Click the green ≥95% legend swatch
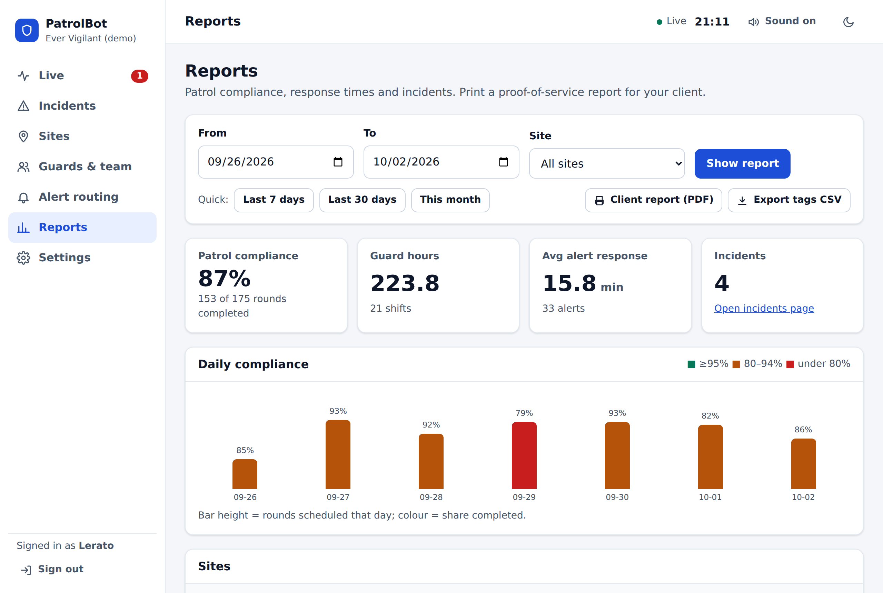Image resolution: width=883 pixels, height=593 pixels. (691, 364)
